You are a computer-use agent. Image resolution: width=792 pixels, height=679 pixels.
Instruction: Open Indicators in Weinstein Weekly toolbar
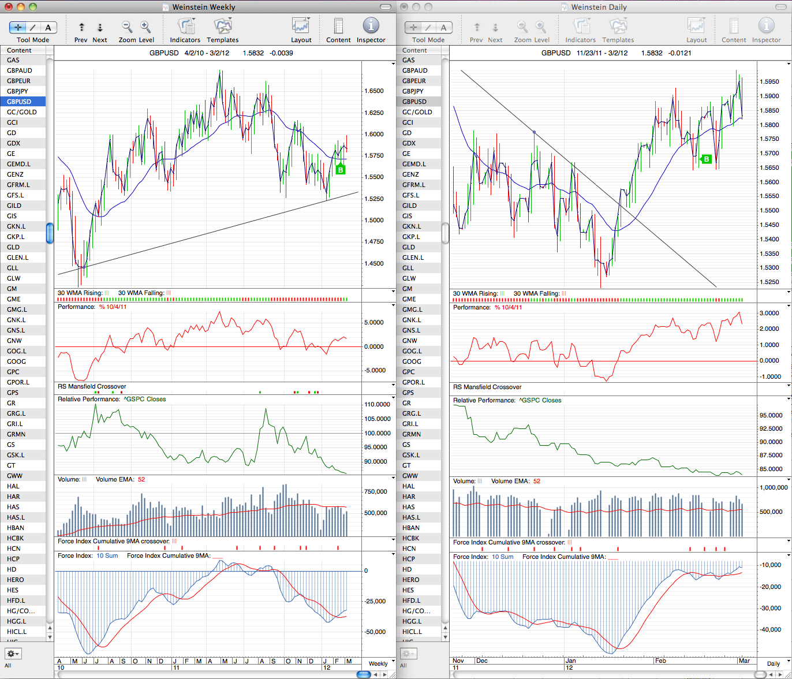(x=185, y=27)
